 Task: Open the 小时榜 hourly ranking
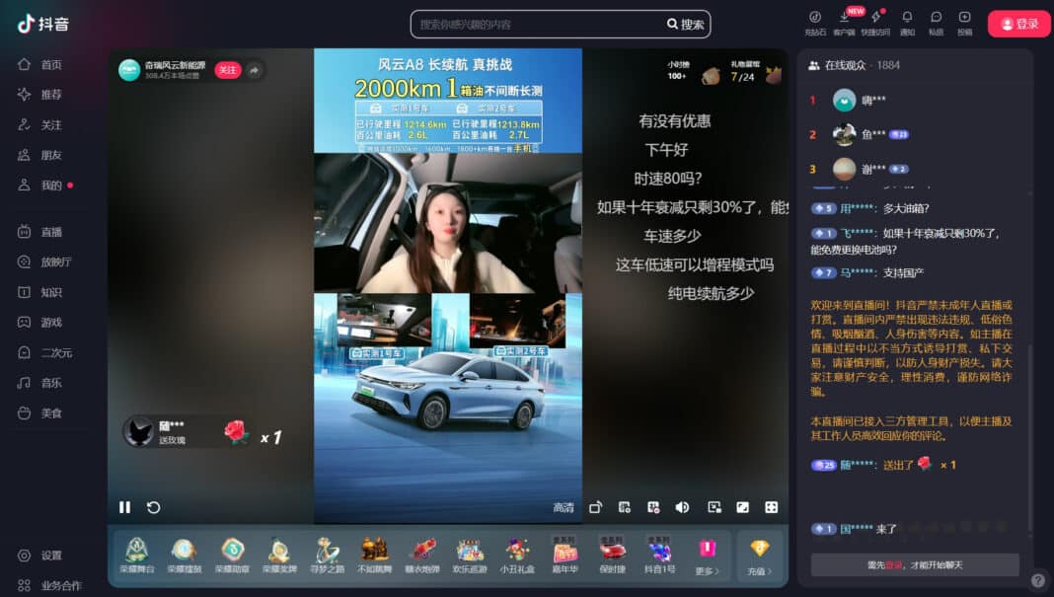(678, 71)
